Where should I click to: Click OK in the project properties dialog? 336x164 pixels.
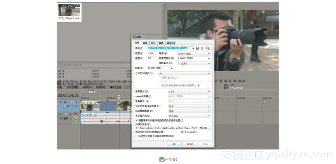coord(174,144)
